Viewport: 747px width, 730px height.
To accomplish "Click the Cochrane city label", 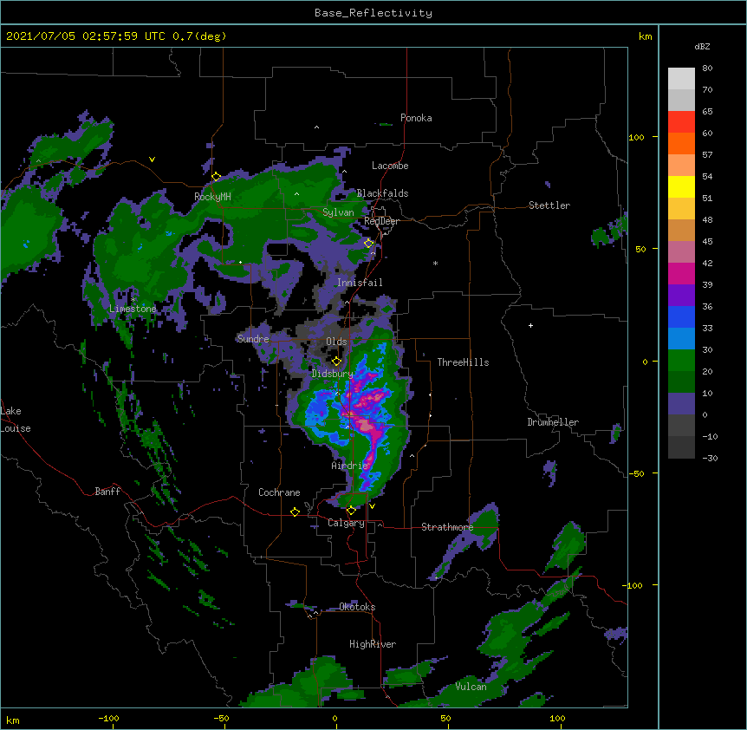I will point(279,492).
